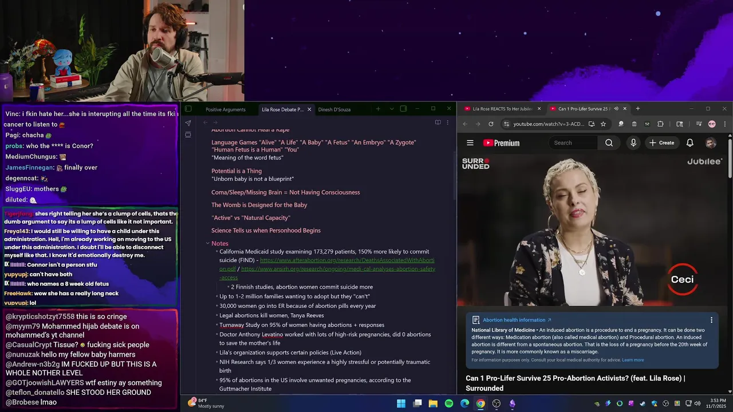The width and height of the screenshot is (733, 412).
Task: Open Obsidian tab list dropdown arrow
Action: click(392, 109)
